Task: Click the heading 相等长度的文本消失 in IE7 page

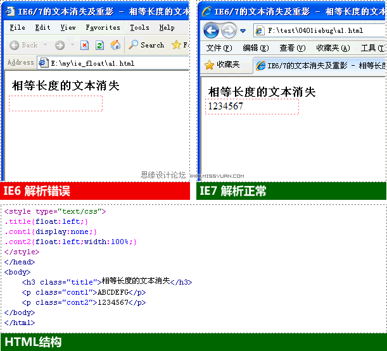Action: coord(262,92)
